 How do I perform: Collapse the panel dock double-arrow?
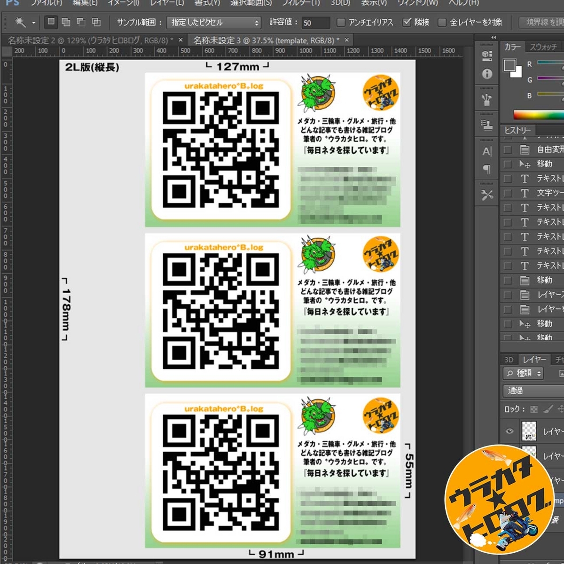coord(493,37)
